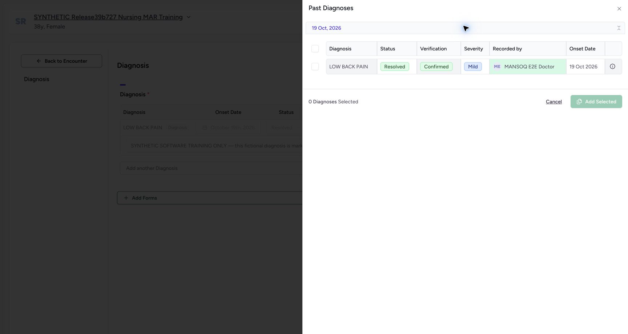The image size is (628, 334).
Task: Click the ME avatar beside MANSOQ E2E Doctor
Action: [x=497, y=67]
